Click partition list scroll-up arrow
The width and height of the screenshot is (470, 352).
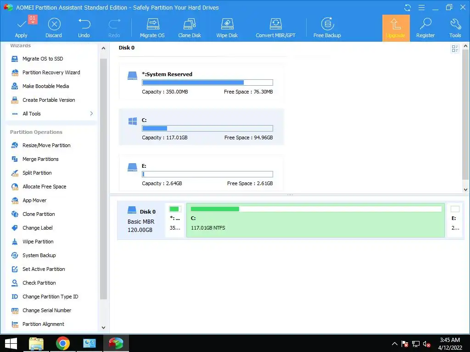465,46
